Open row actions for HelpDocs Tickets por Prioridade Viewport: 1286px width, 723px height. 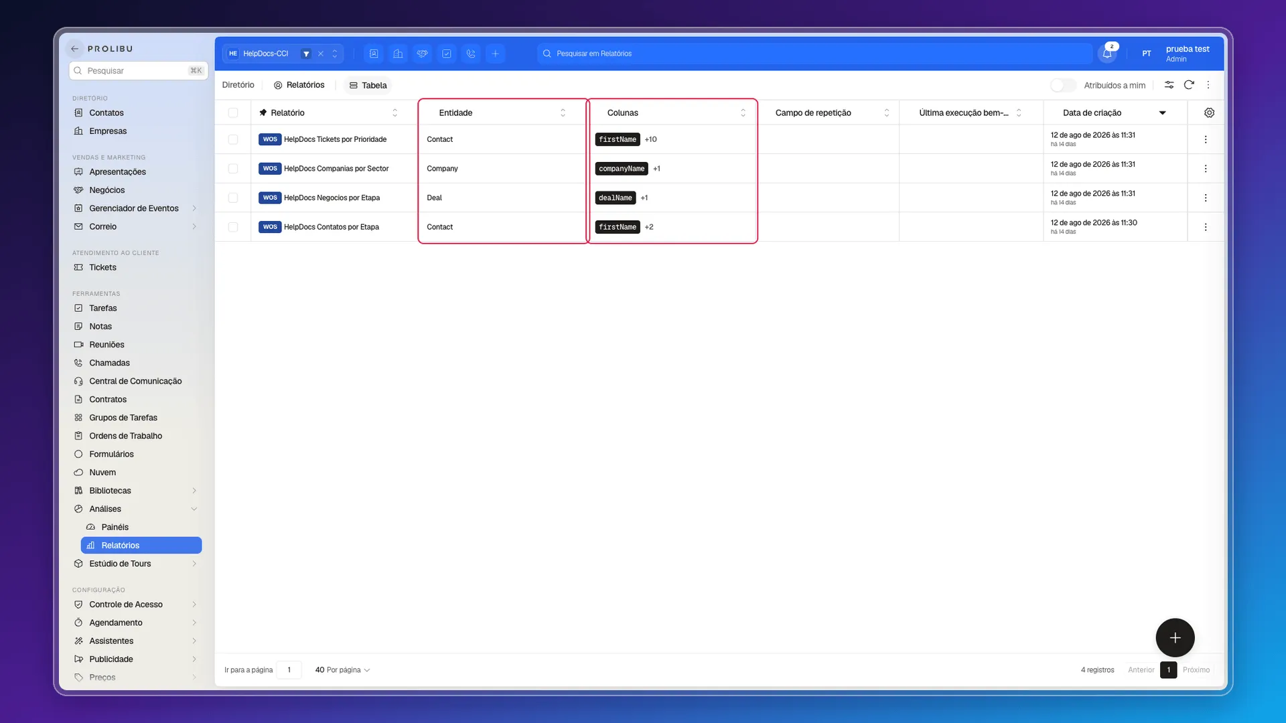click(1206, 139)
